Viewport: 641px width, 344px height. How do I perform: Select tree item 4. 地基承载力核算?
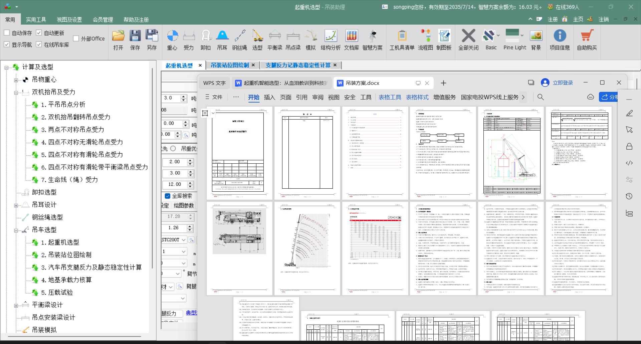click(x=66, y=280)
